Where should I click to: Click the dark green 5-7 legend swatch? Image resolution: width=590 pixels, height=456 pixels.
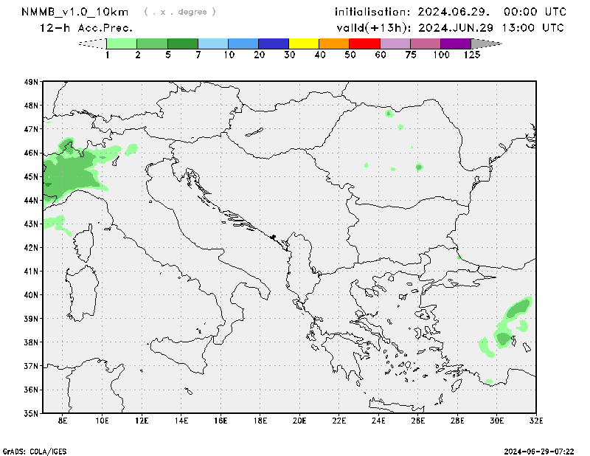tap(183, 44)
